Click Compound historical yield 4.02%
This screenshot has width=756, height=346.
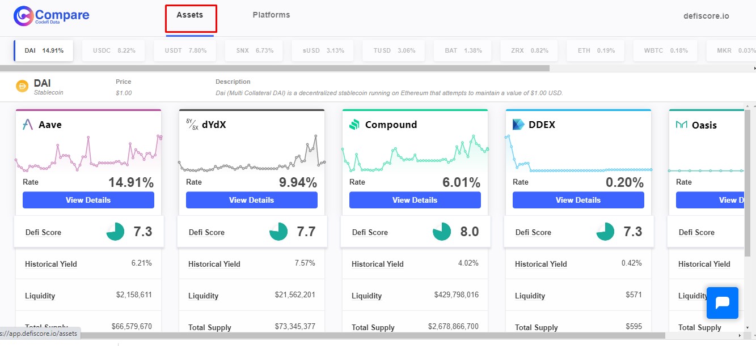[x=468, y=263]
